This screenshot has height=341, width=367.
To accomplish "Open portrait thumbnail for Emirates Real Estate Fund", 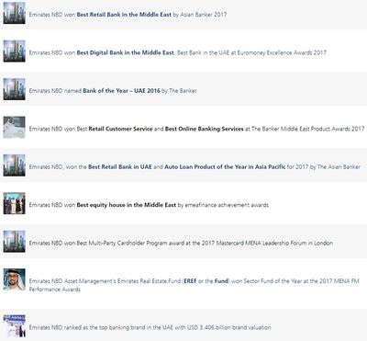I will pyautogui.click(x=15, y=279).
